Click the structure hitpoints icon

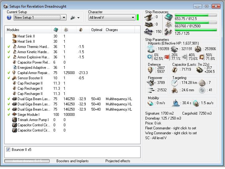point(198,49)
